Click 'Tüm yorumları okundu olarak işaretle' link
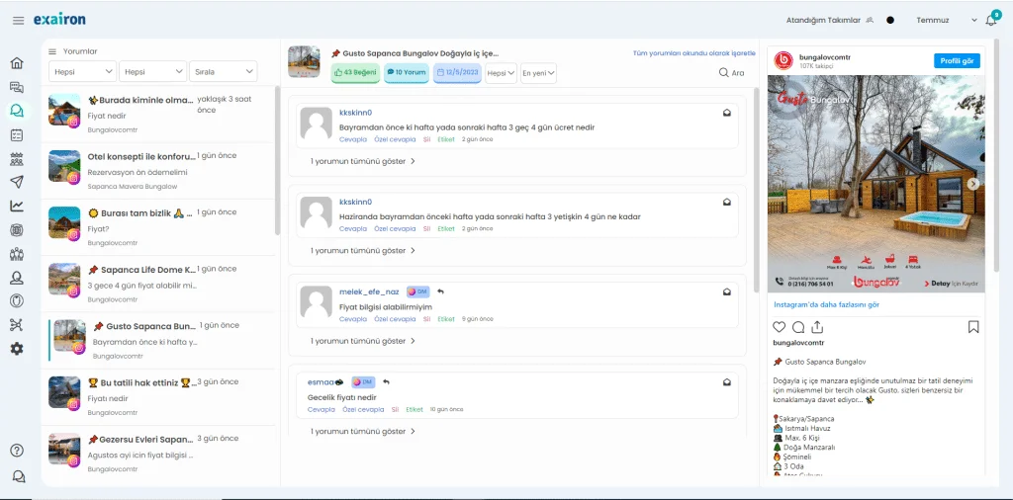 pyautogui.click(x=693, y=53)
